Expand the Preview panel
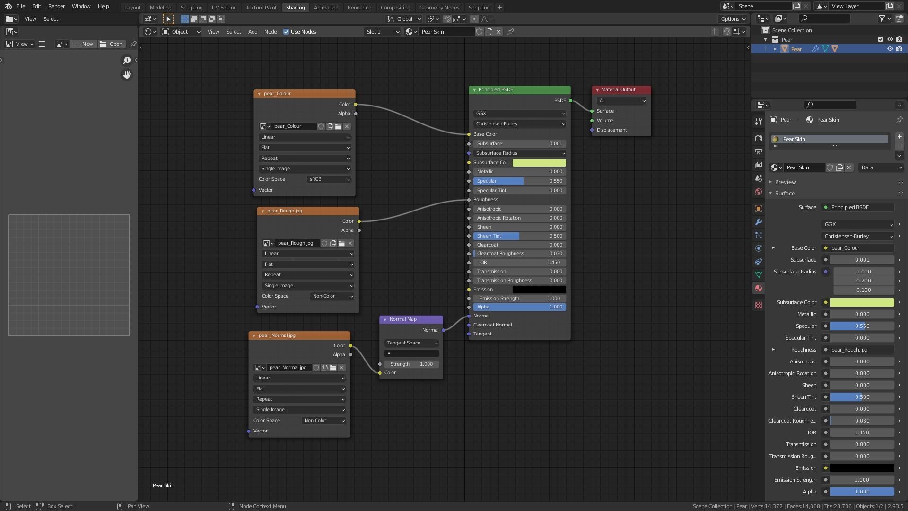The height and width of the screenshot is (511, 908). [785, 182]
